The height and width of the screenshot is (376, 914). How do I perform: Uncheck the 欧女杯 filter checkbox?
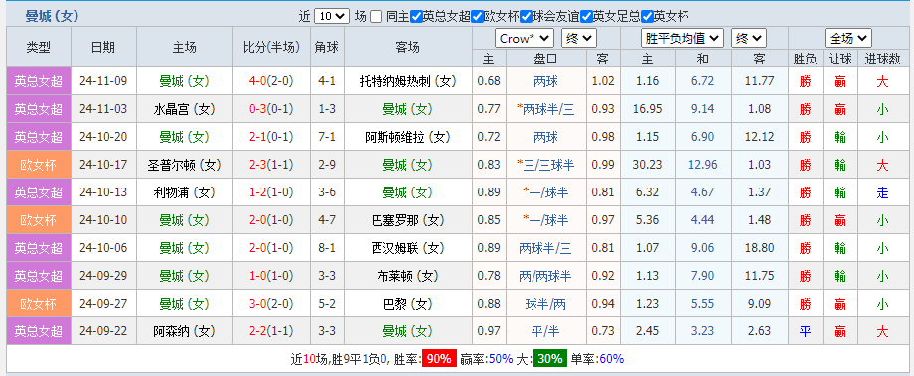477,16
